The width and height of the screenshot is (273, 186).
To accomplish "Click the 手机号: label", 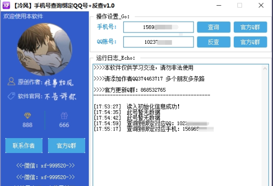I will point(107,27).
